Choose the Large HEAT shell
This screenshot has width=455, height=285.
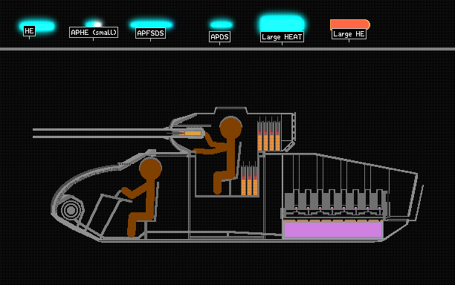point(282,24)
